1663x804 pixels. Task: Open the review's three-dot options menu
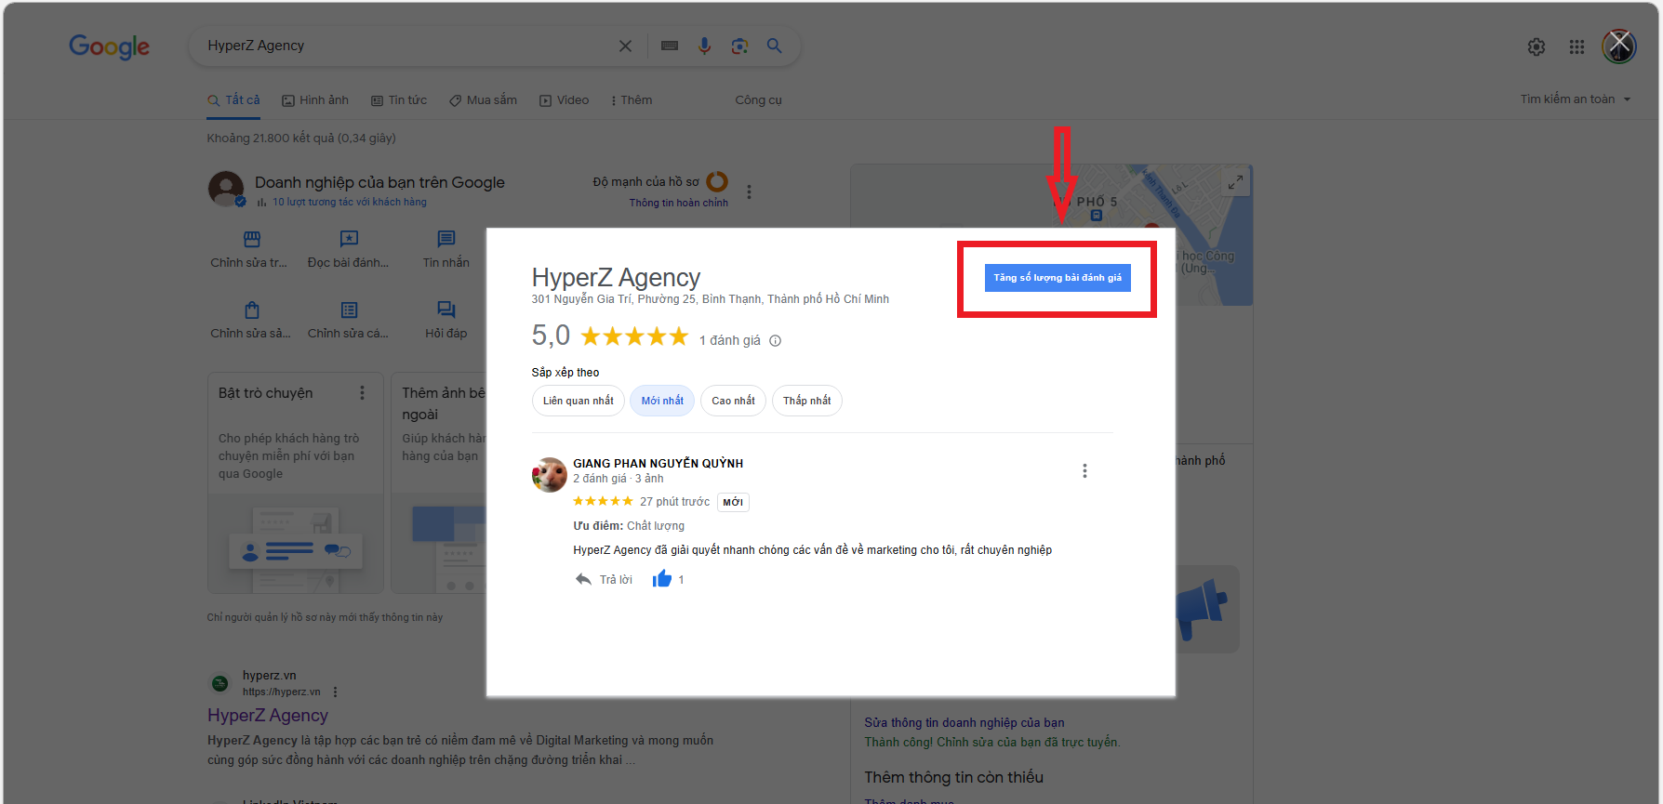(x=1084, y=471)
